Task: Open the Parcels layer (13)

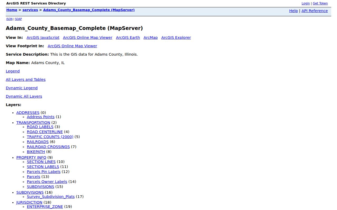Action: pos(33,177)
